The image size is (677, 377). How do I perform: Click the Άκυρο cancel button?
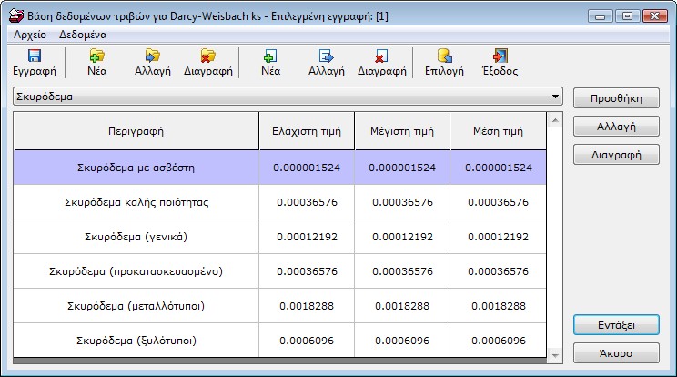pyautogui.click(x=616, y=353)
